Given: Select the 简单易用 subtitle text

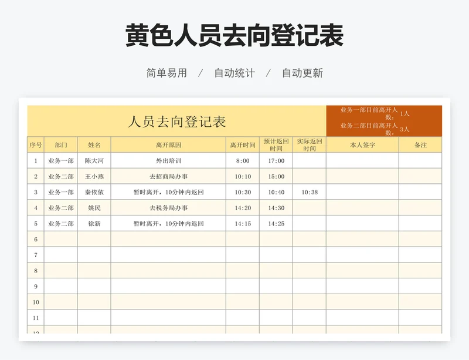Looking at the screenshot, I should click(x=166, y=73).
